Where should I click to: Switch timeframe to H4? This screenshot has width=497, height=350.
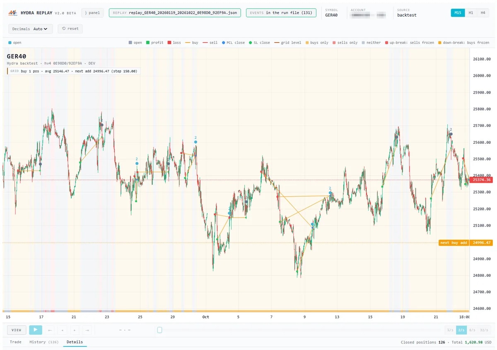(x=483, y=13)
